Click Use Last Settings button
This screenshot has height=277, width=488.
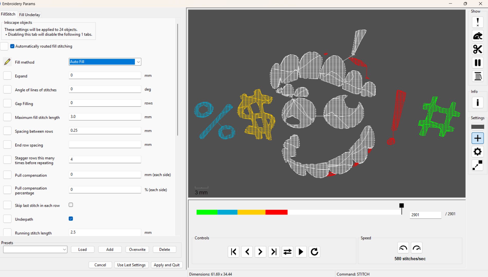131,265
